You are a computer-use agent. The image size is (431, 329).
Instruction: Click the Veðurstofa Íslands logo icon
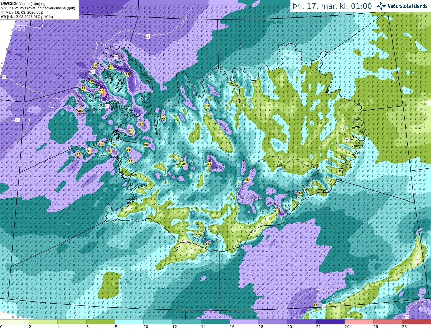(381, 6)
